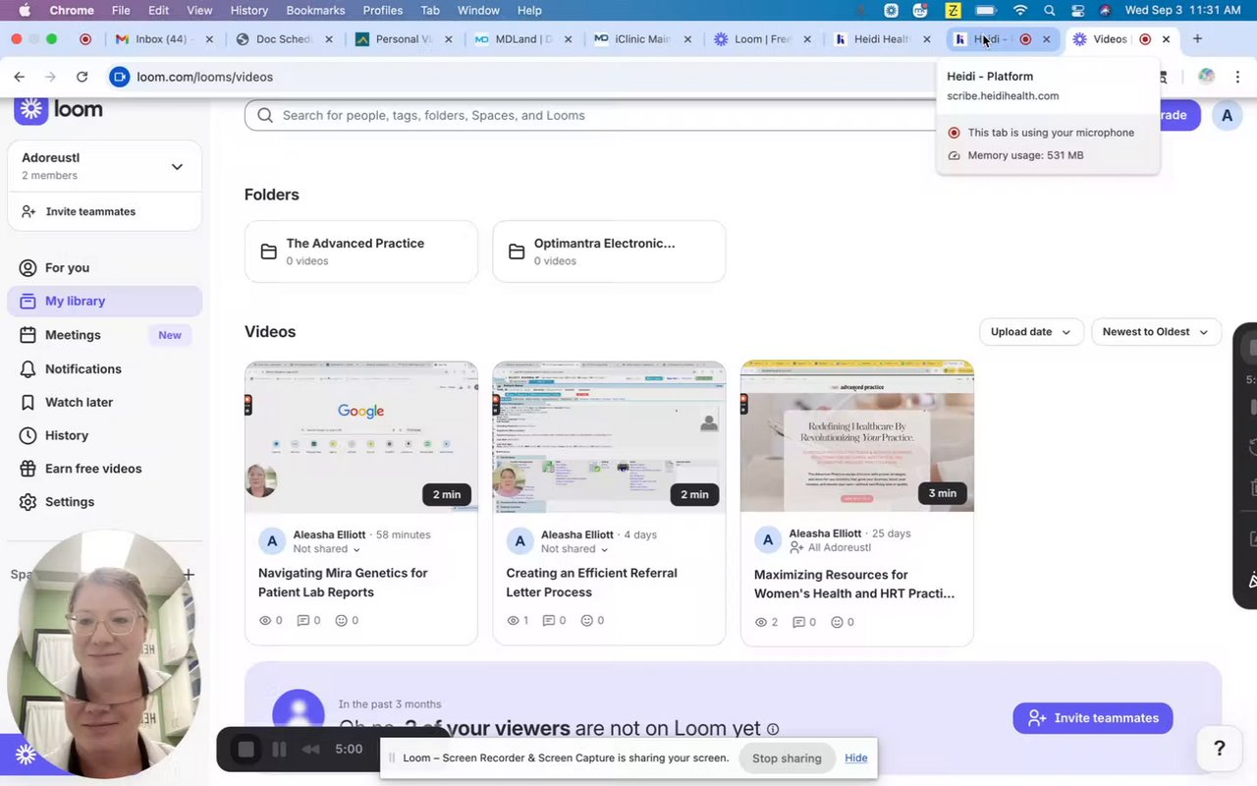The height and width of the screenshot is (786, 1257).
Task: Open Creating an Efficient Referral Letter title
Action: pos(591,583)
